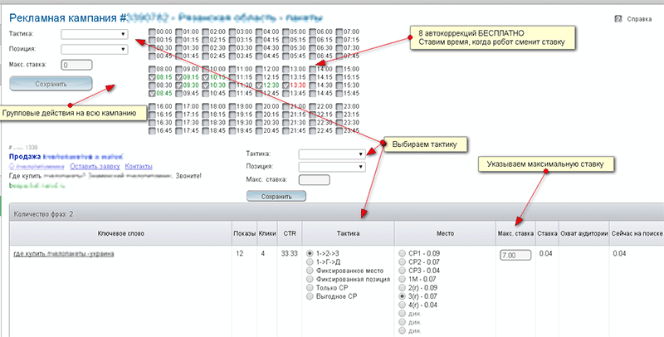Image resolution: width=664 pixels, height=337 pixels.
Task: Check the 23:45 time checkbox
Action: point(339,131)
